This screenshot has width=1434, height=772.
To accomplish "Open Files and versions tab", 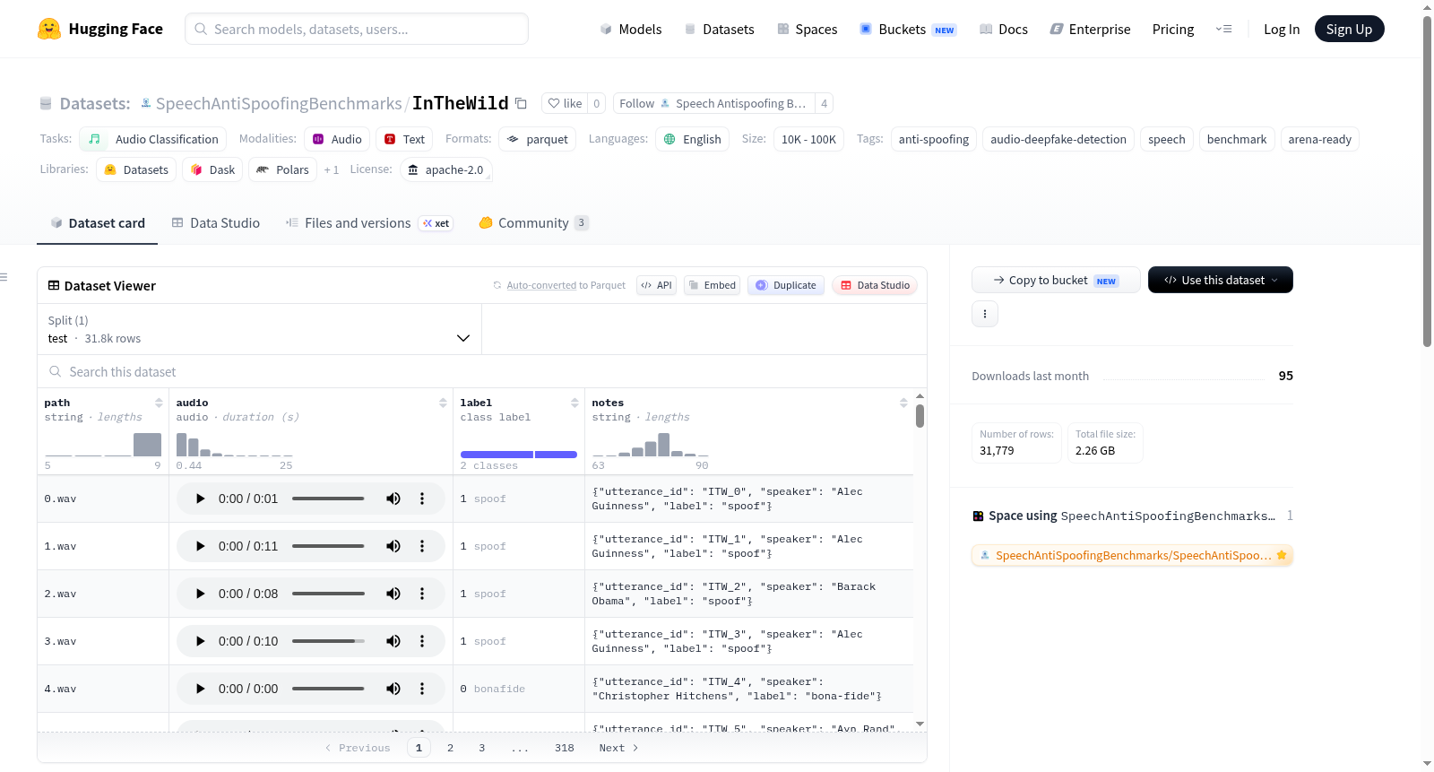I will (x=369, y=223).
